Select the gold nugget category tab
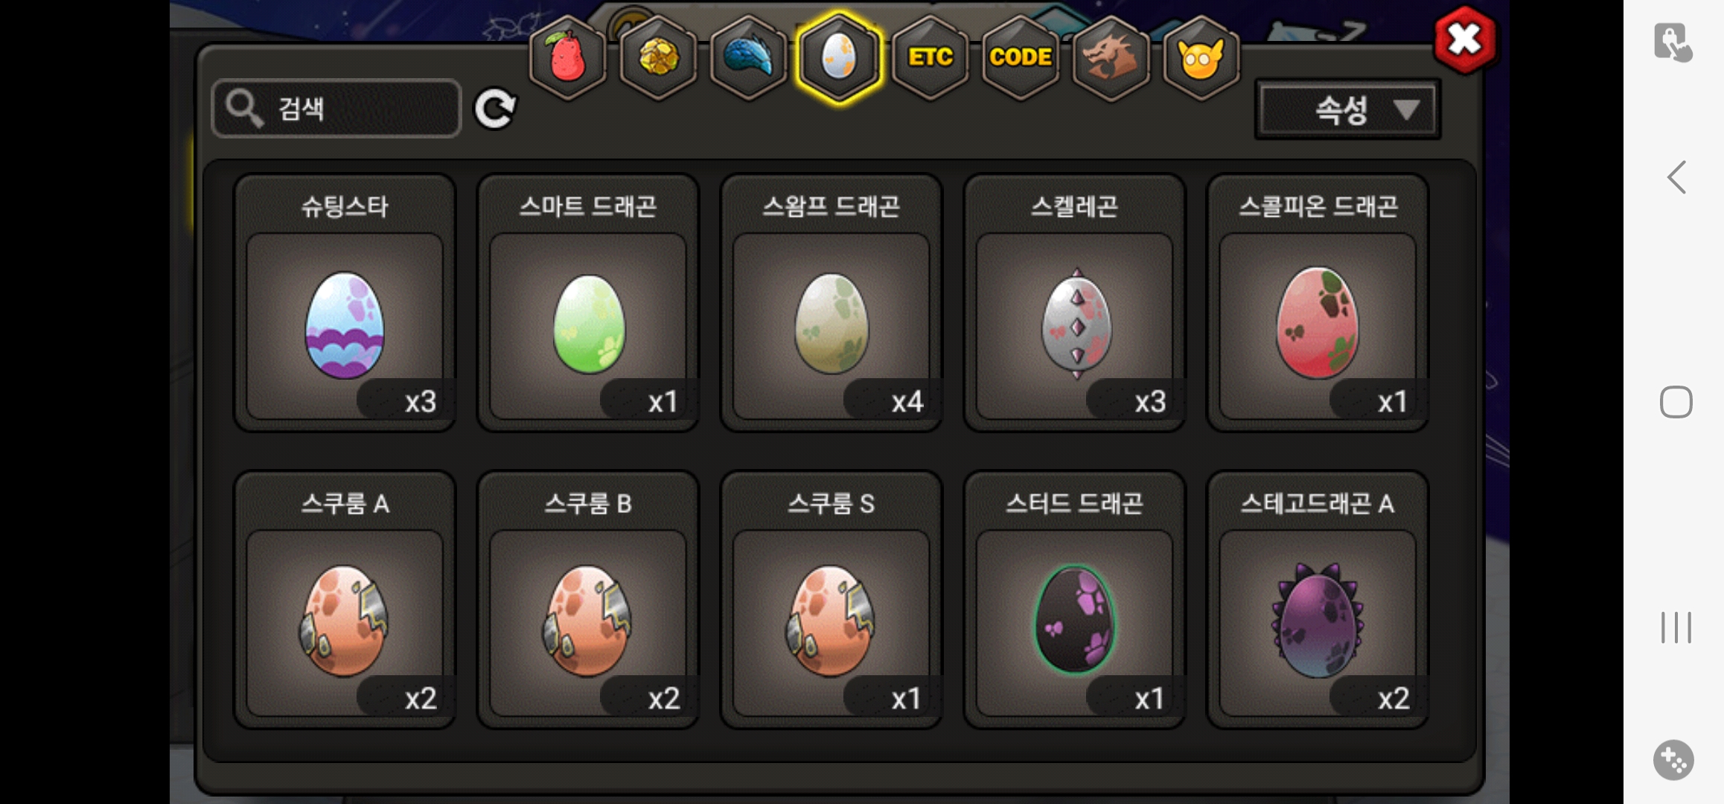 click(x=658, y=57)
